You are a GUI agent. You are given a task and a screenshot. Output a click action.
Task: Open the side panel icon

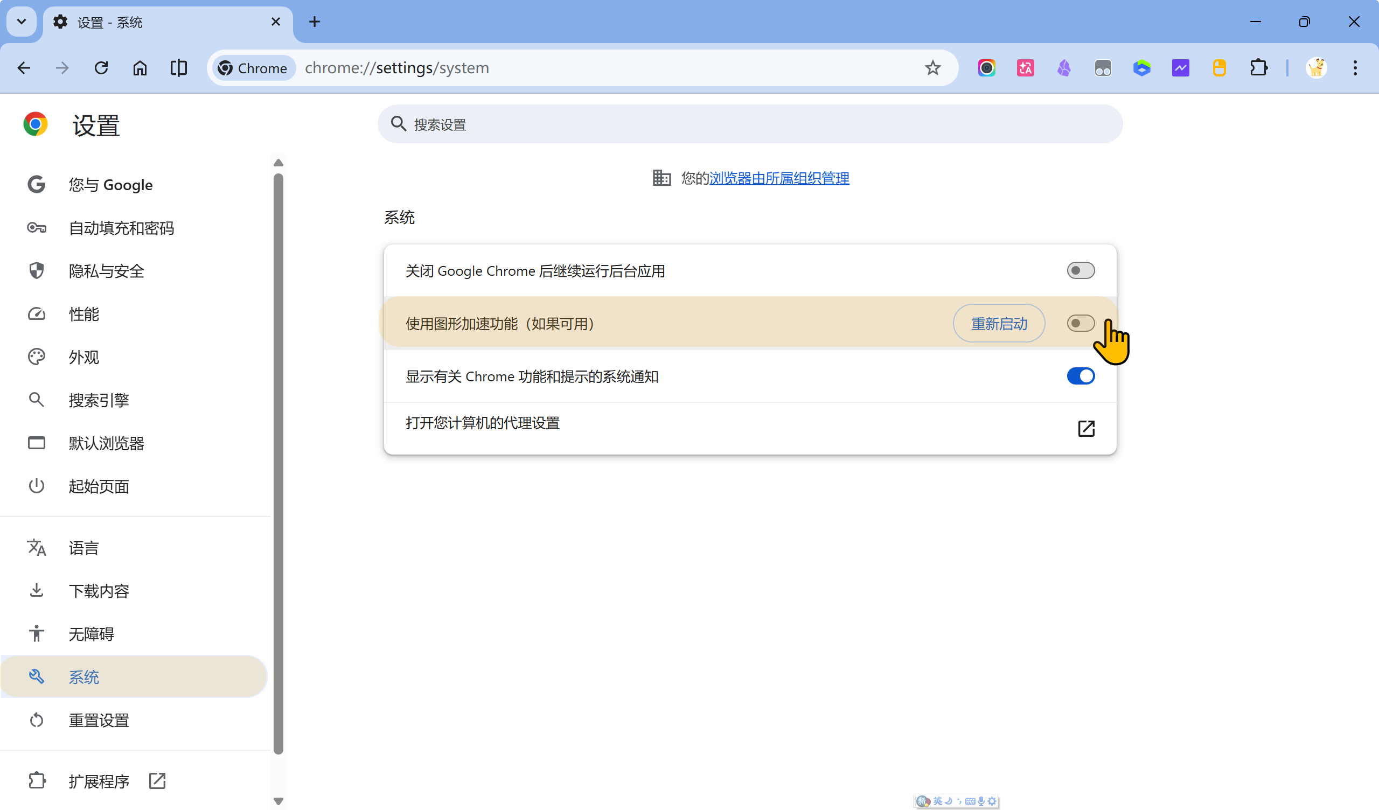[x=179, y=68]
